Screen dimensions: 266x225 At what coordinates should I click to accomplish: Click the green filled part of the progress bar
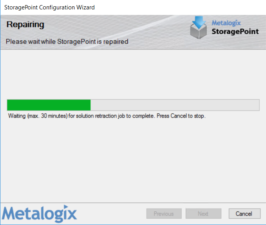coord(49,105)
